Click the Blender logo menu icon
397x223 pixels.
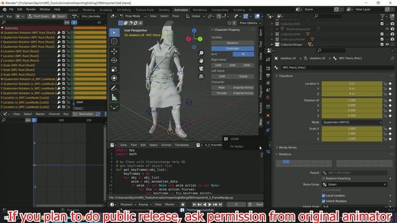click(4, 10)
